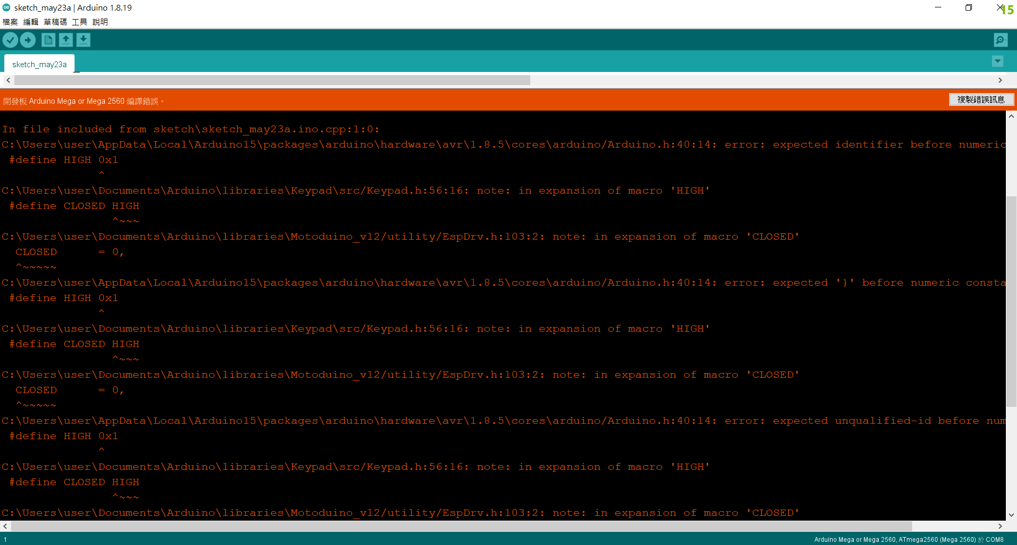This screenshot has height=545, width=1017.
Task: Open the Serial Monitor magnifier icon
Action: click(x=1001, y=40)
